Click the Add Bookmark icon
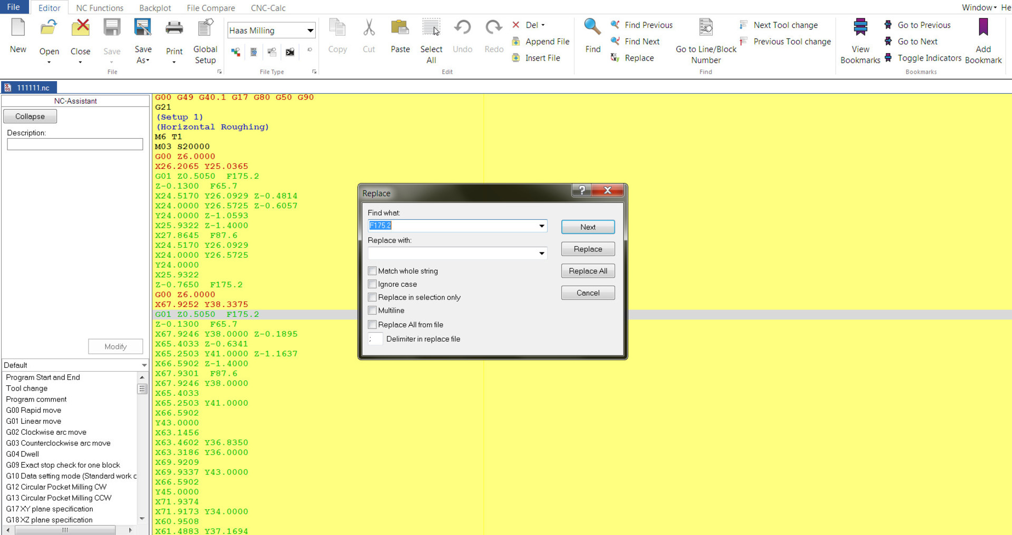The height and width of the screenshot is (535, 1012). click(983, 27)
